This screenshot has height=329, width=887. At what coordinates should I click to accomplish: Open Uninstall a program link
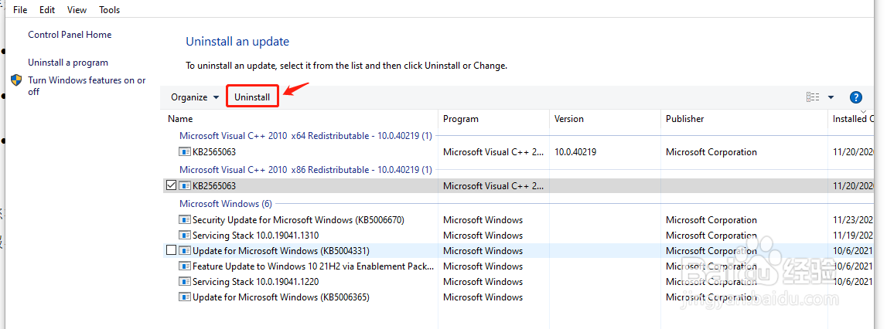pos(68,63)
